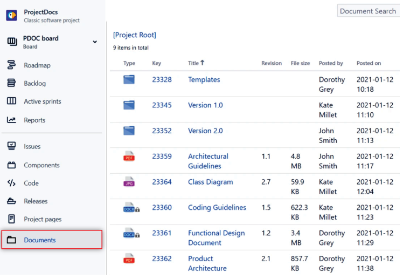The width and height of the screenshot is (417, 279).
Task: Open the Version 2.0 folder link
Action: [205, 131]
